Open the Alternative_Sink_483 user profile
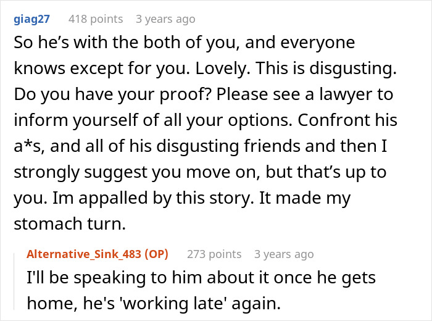This screenshot has width=432, height=321. click(x=89, y=254)
